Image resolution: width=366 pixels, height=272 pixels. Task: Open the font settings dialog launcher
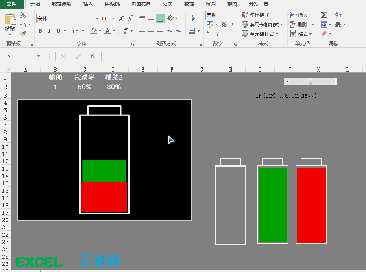tap(133, 44)
